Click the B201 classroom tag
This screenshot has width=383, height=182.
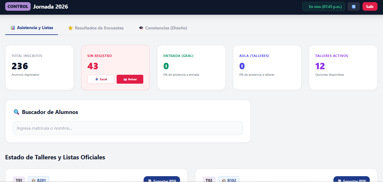(x=39, y=180)
